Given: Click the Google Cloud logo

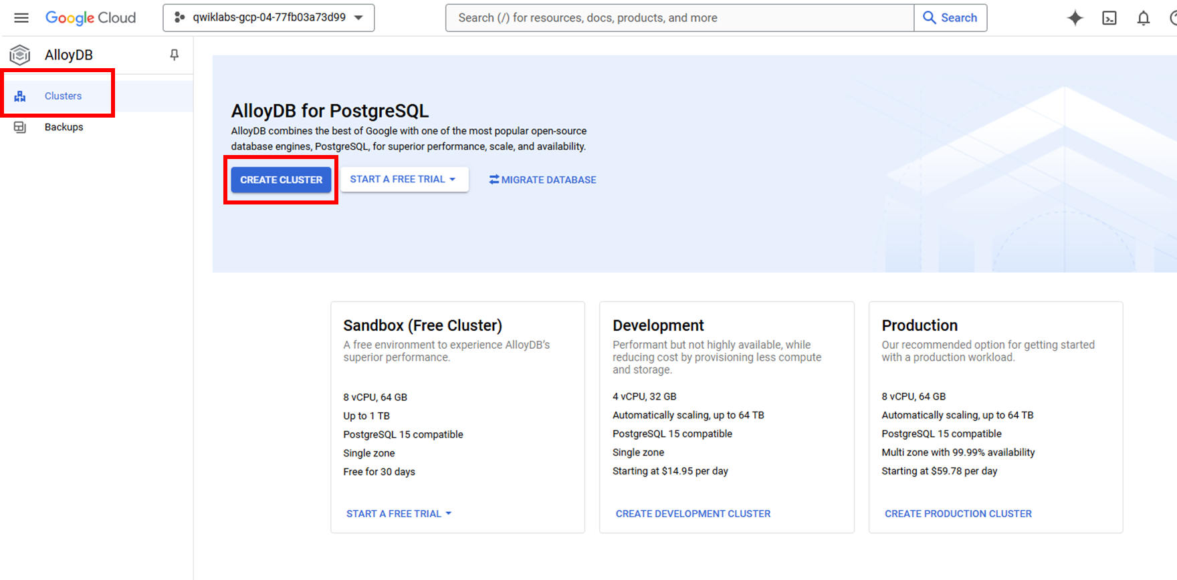Looking at the screenshot, I should [x=90, y=18].
